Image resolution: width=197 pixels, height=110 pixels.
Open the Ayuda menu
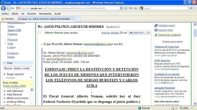pos(57,14)
